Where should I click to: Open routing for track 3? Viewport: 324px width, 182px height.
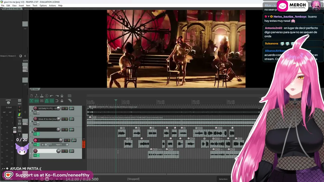click(x=72, y=130)
